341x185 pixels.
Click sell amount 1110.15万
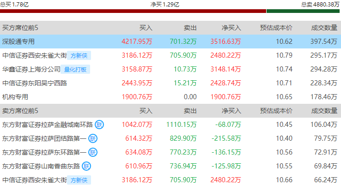tap(182, 125)
